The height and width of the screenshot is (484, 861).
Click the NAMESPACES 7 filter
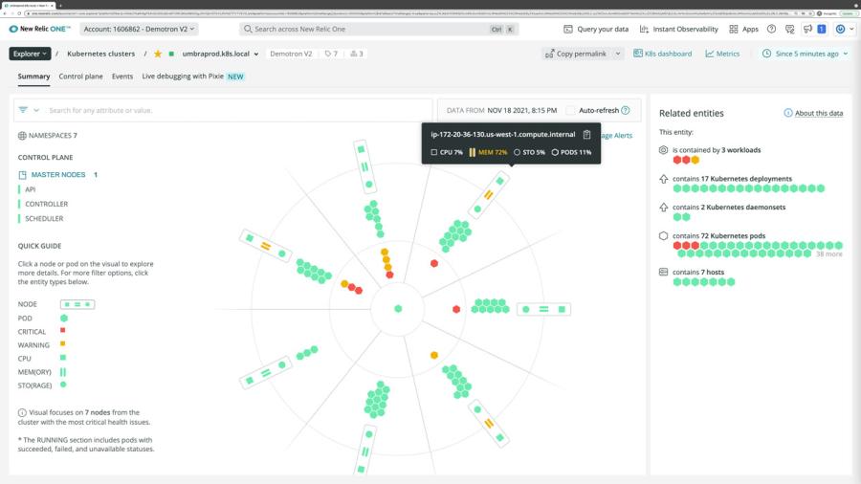click(47, 136)
